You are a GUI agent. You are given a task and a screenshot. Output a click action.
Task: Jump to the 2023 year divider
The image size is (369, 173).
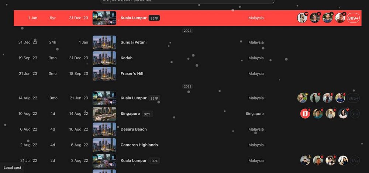pyautogui.click(x=187, y=31)
